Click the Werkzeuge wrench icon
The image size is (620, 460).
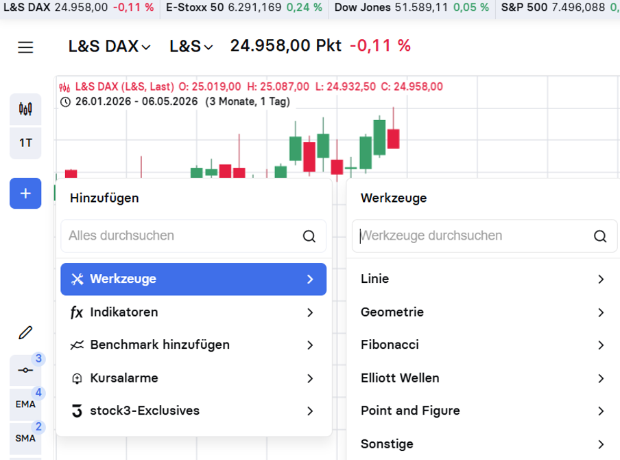pos(77,279)
